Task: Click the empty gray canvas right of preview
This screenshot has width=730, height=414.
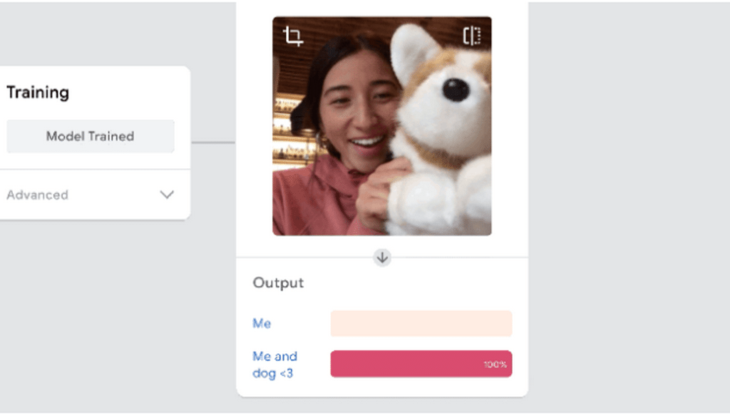Action: (x=629, y=207)
